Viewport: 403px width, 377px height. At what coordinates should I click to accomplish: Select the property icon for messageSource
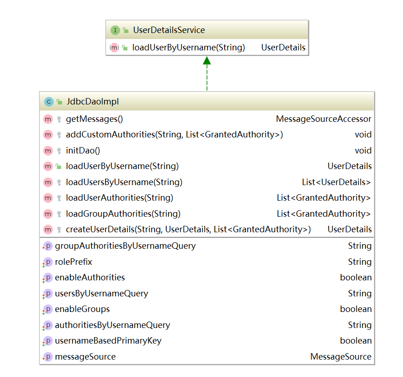(x=48, y=356)
